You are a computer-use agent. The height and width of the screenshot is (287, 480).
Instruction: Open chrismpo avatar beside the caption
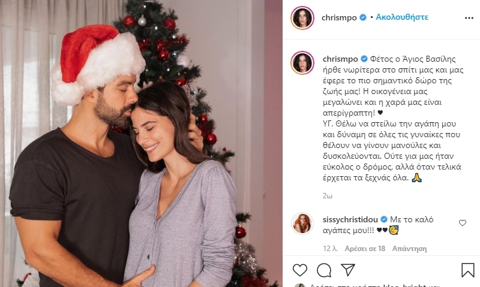(x=302, y=63)
